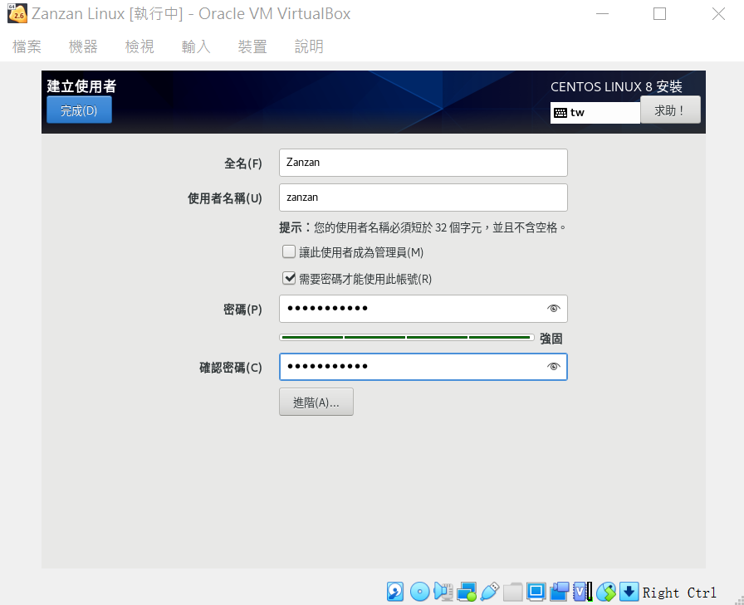Screen dimensions: 744x605
Task: Click the optical drive status icon
Action: [x=419, y=592]
